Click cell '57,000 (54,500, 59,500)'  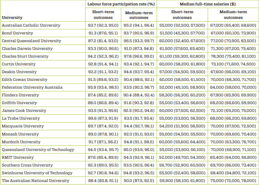pos(182,72)
